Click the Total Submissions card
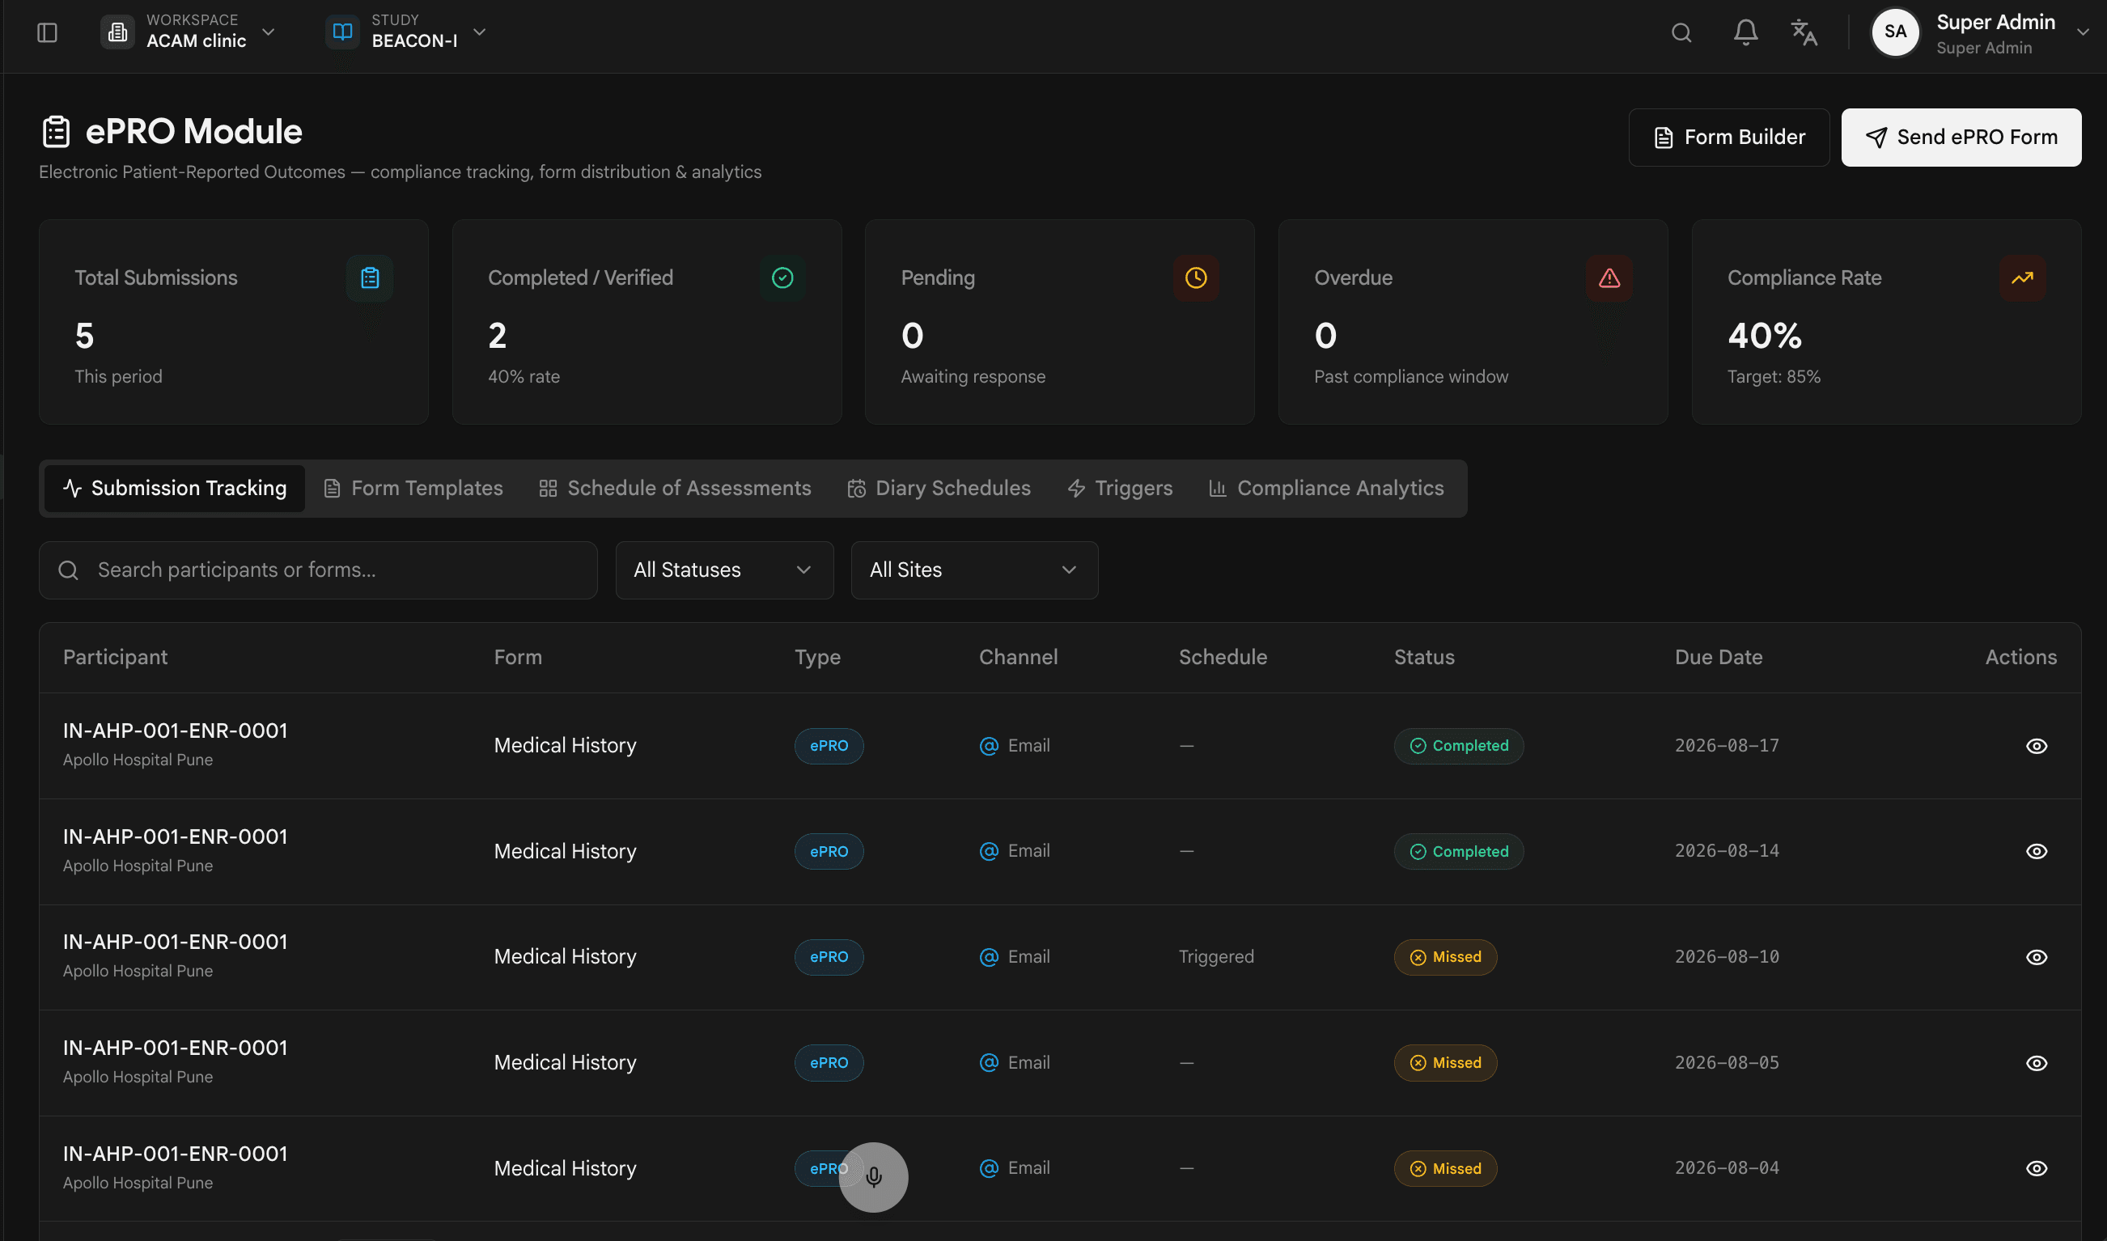Viewport: 2107px width, 1241px height. click(x=233, y=322)
